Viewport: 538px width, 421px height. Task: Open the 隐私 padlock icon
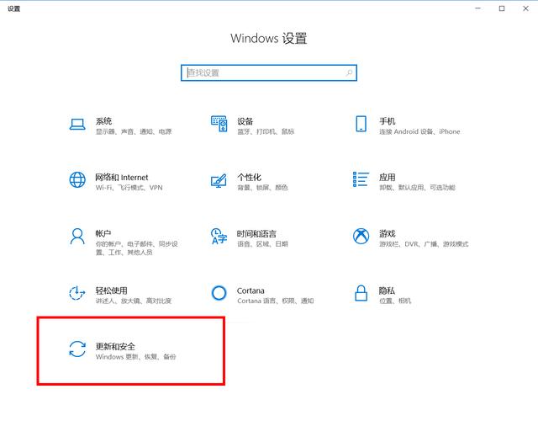click(x=361, y=293)
